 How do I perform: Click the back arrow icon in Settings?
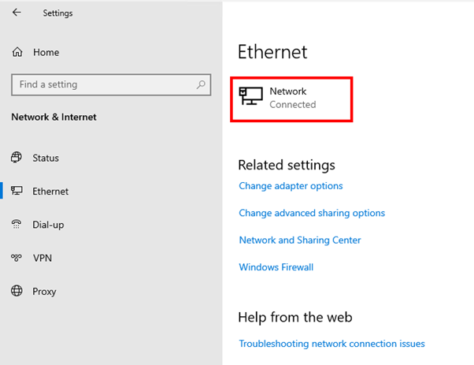pyautogui.click(x=17, y=13)
